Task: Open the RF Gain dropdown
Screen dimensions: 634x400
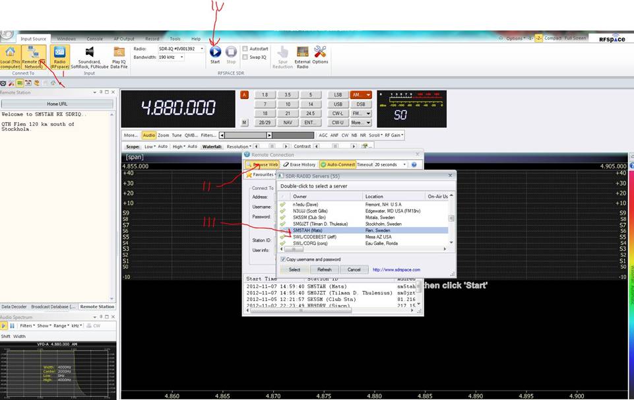Action: (393, 135)
